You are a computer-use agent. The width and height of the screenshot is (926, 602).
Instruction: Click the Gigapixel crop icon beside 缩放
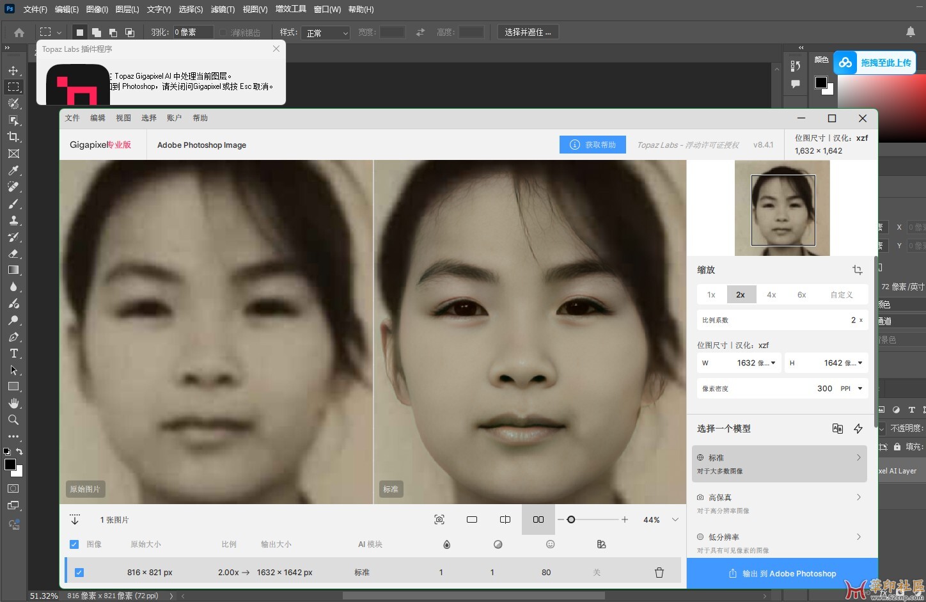(857, 270)
